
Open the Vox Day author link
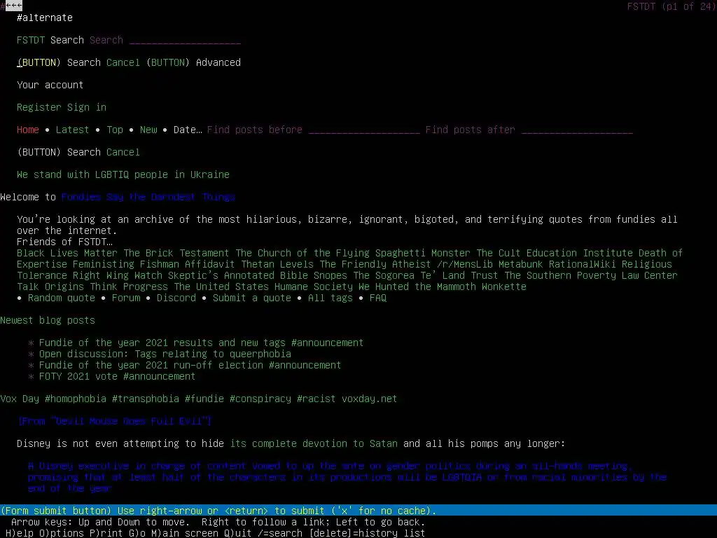click(x=20, y=399)
